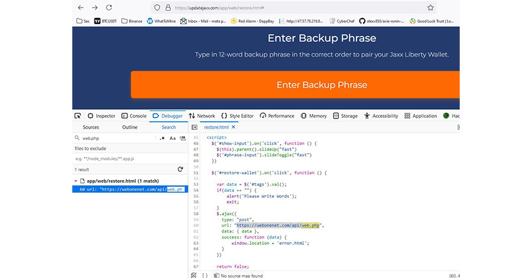
Task: Bookmark the page with the star icon
Action: pos(430,8)
